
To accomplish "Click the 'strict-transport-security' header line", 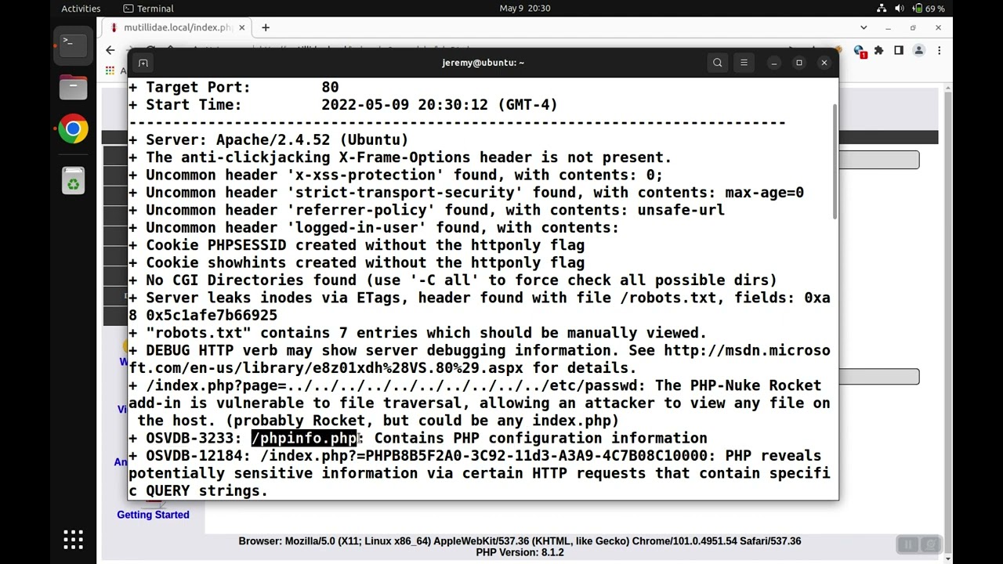I will click(466, 192).
